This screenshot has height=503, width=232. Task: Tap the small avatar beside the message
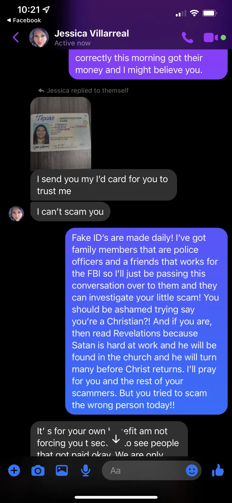16,214
